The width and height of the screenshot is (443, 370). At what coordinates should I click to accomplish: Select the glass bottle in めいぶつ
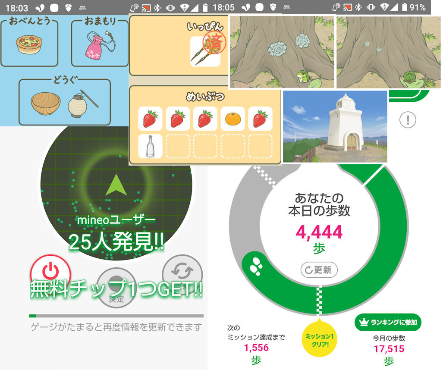[150, 146]
